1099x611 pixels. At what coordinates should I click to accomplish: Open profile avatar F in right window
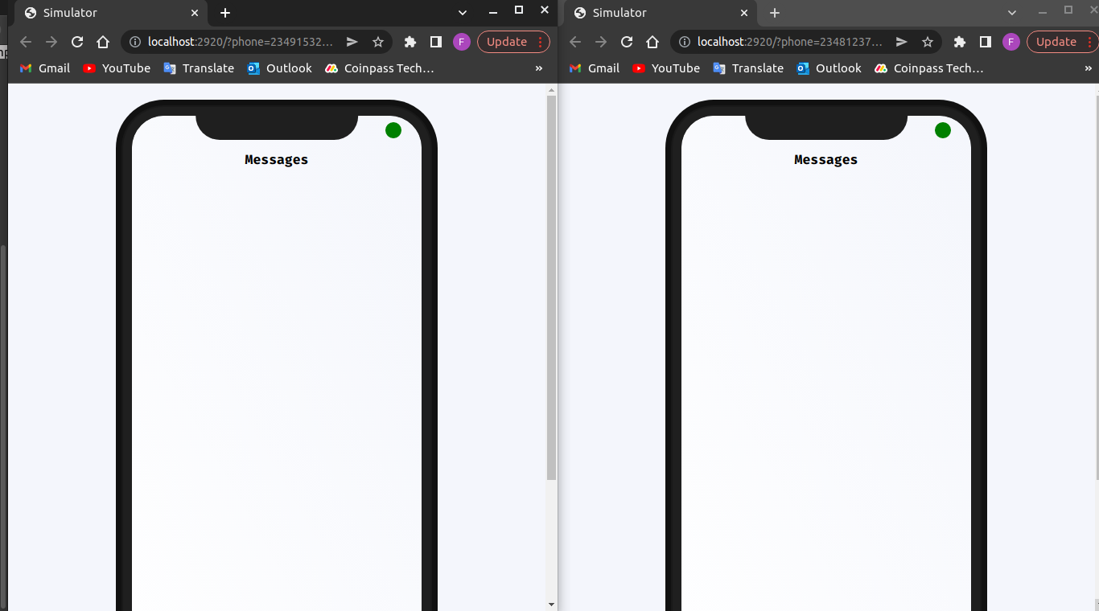click(x=1011, y=42)
